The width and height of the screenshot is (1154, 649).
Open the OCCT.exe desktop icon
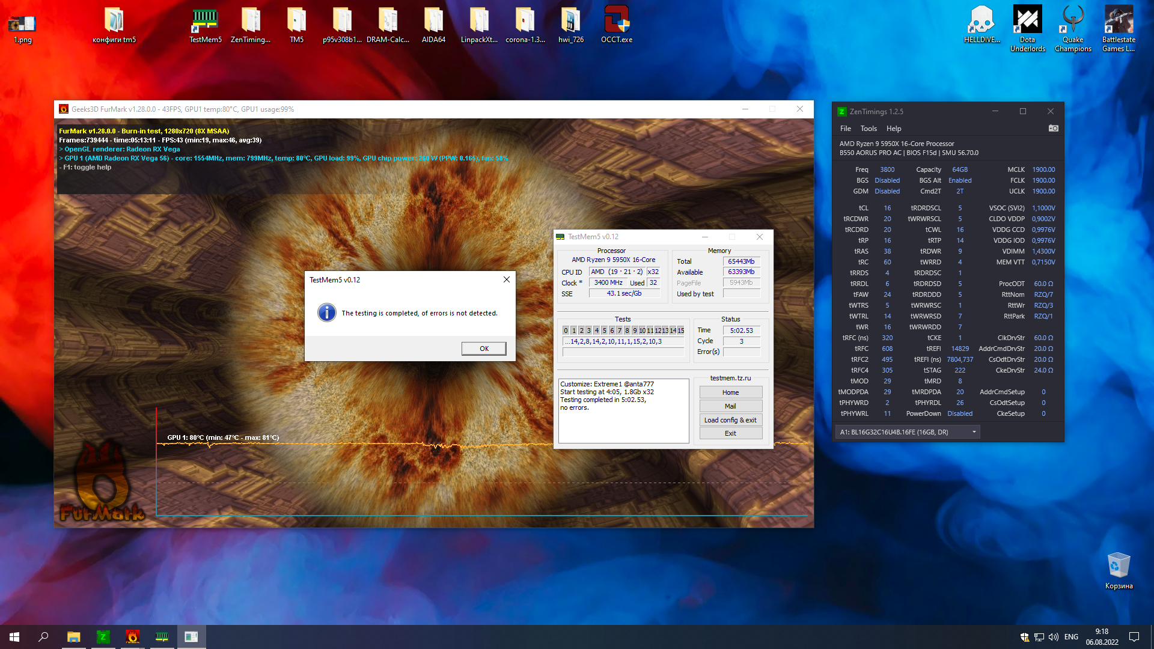coord(616,24)
